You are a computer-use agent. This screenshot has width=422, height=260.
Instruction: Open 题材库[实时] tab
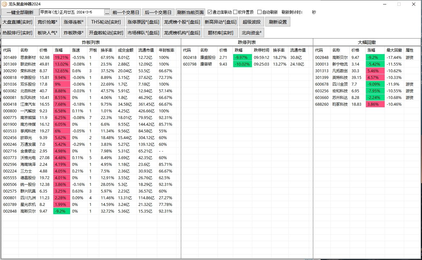(221, 33)
